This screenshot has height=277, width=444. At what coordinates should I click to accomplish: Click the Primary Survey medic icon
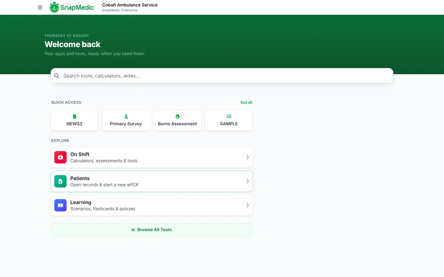point(126,116)
